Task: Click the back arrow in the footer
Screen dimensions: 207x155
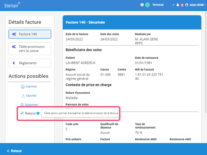Action: pos(8,151)
